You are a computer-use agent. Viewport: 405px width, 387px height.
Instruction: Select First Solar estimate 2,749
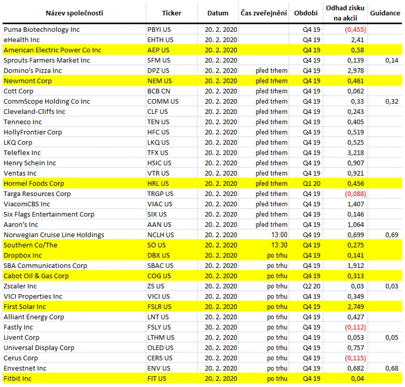click(x=356, y=307)
